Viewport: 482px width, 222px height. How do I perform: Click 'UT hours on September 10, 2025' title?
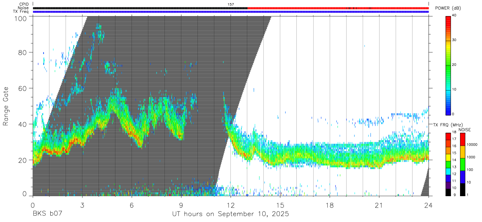pos(230,214)
